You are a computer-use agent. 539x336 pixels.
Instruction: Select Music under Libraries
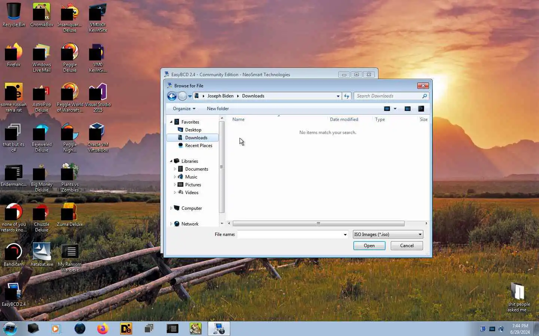(x=191, y=177)
